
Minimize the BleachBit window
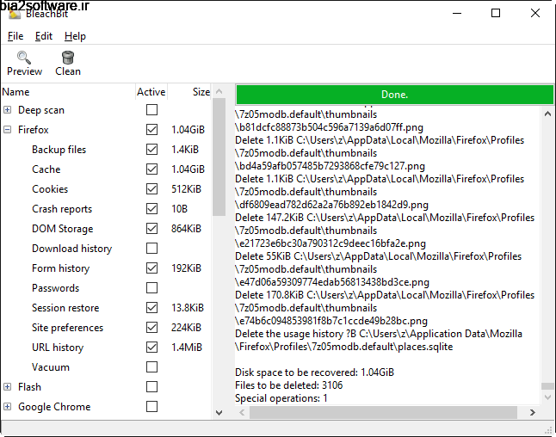click(457, 13)
